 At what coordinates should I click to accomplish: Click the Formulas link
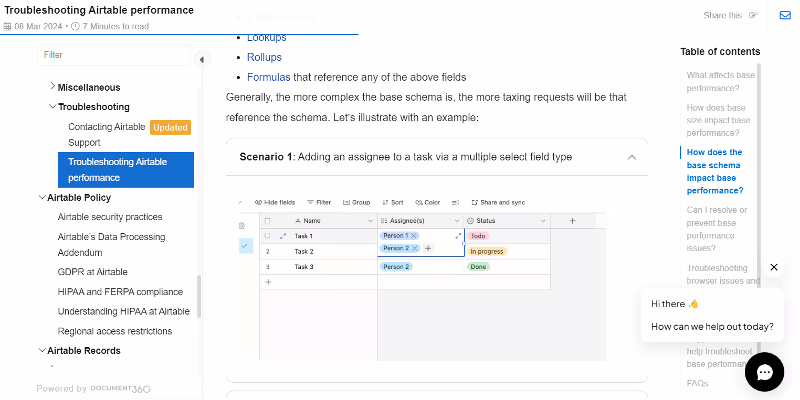click(x=269, y=77)
